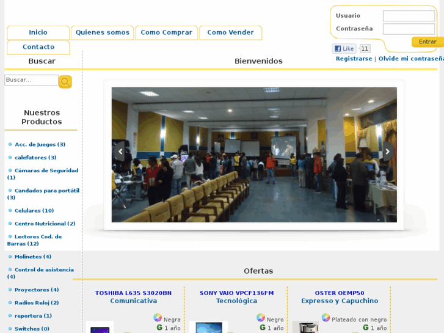Go to Como Vender page

230,32
